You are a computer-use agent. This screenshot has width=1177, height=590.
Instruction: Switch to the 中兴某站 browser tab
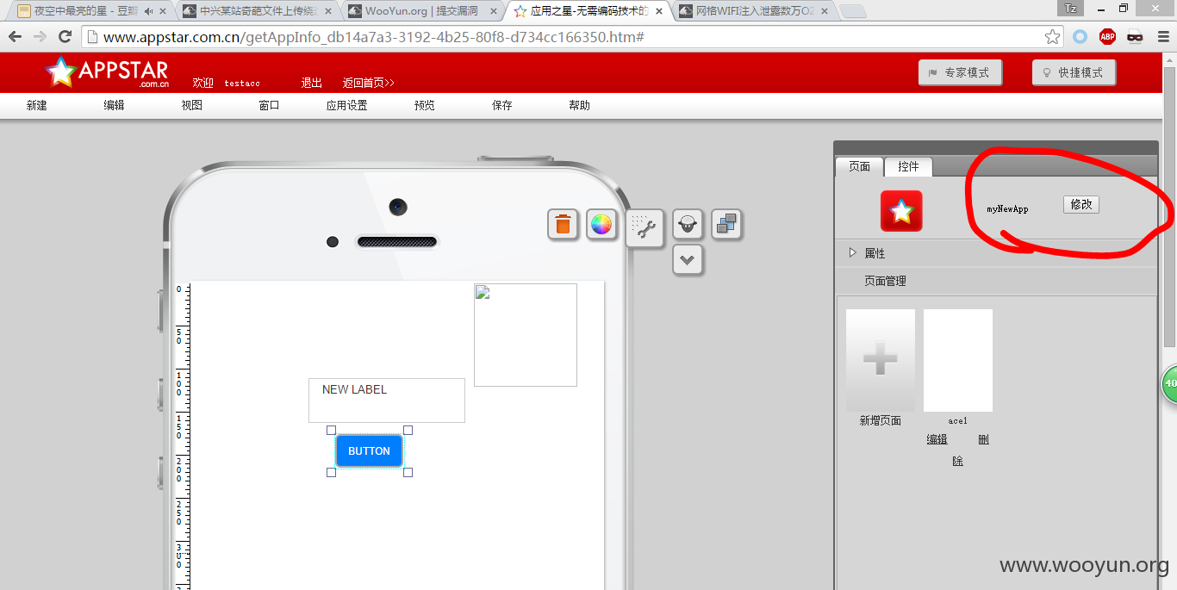pyautogui.click(x=257, y=11)
